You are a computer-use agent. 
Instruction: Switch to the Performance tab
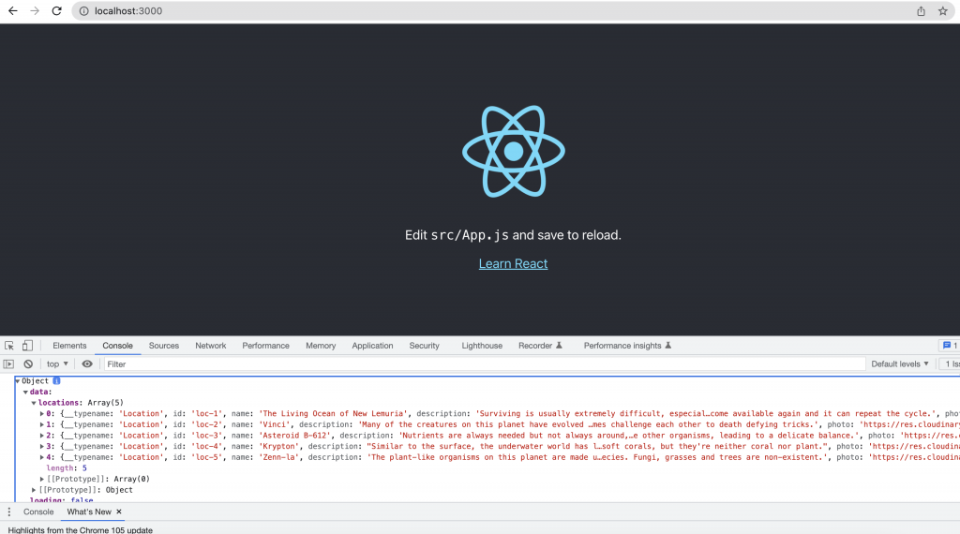265,346
